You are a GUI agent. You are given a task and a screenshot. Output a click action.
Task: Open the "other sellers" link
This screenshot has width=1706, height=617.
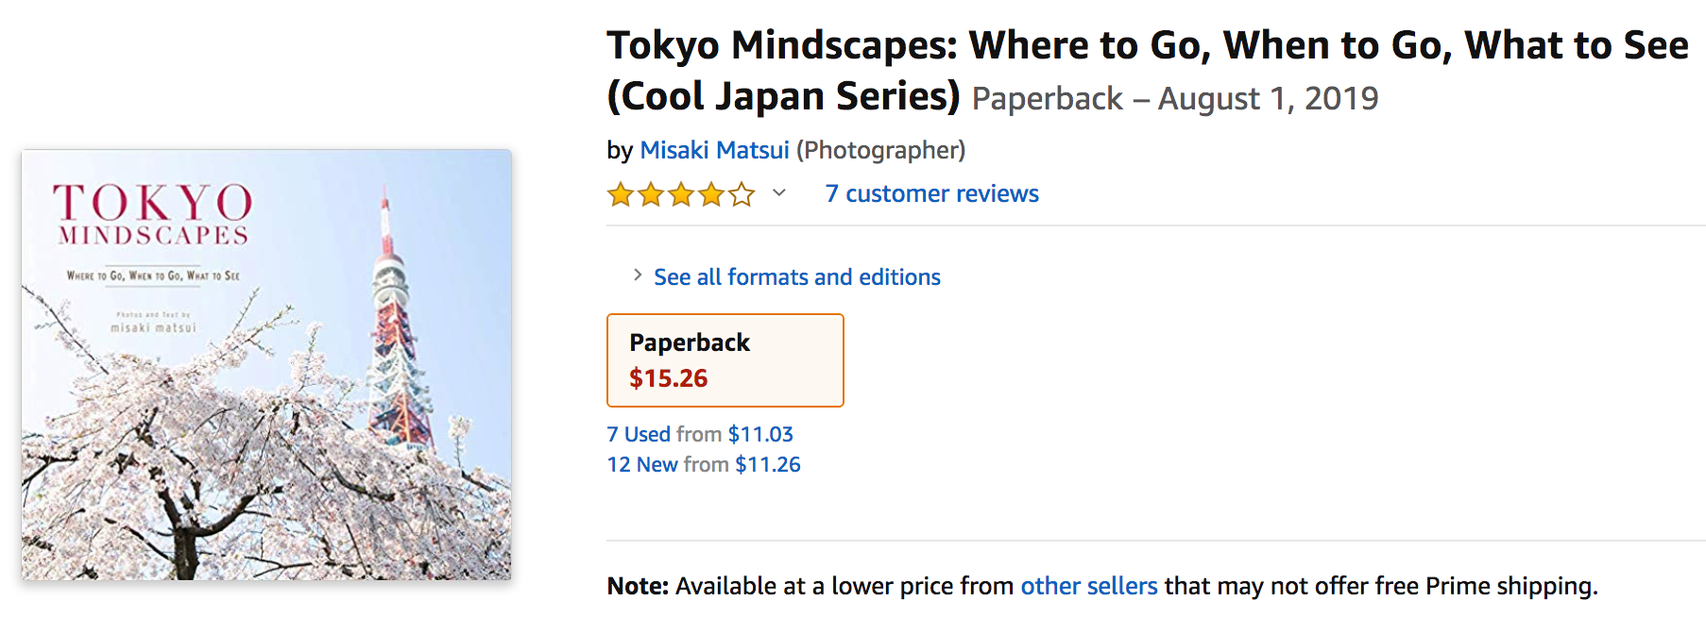1088,586
